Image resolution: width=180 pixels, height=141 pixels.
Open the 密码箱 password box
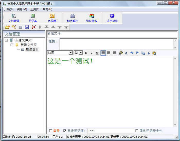(x=52, y=18)
